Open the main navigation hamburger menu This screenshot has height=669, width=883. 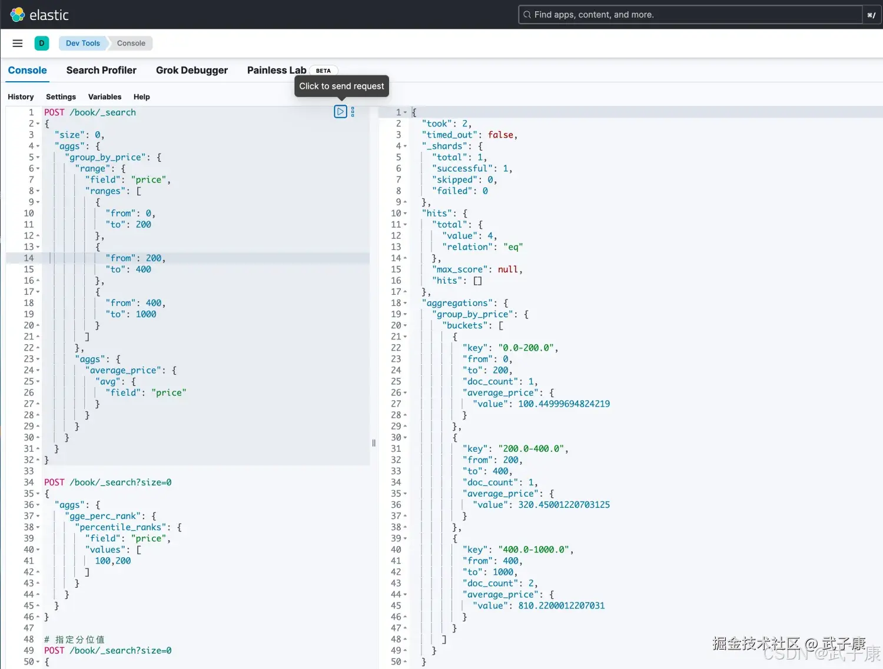pyautogui.click(x=17, y=43)
